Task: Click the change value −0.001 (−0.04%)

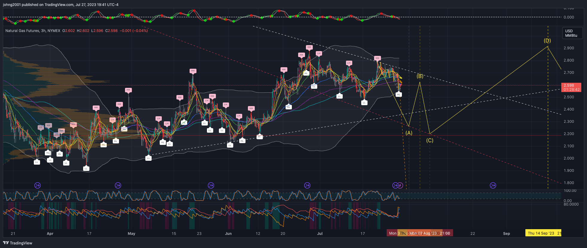Action: 134,30
